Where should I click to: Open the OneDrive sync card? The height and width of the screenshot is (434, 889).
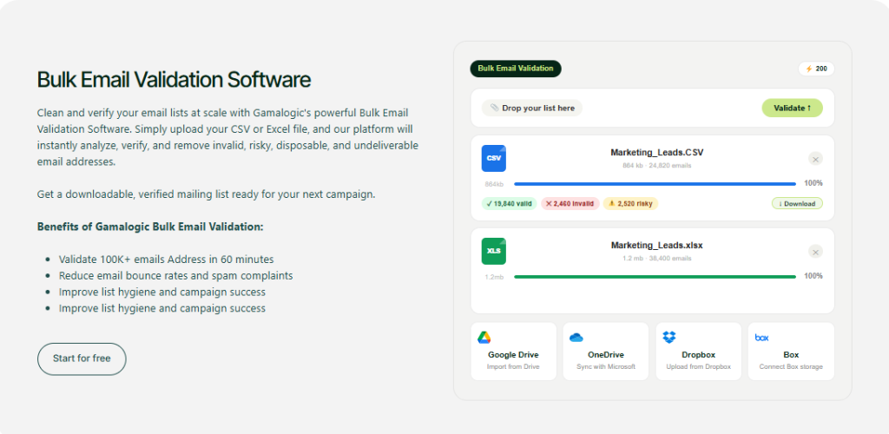(606, 352)
